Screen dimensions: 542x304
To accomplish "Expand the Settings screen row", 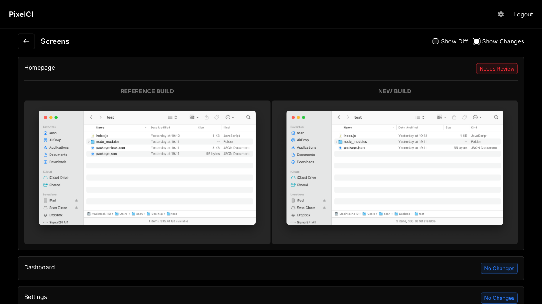I will pos(36,297).
